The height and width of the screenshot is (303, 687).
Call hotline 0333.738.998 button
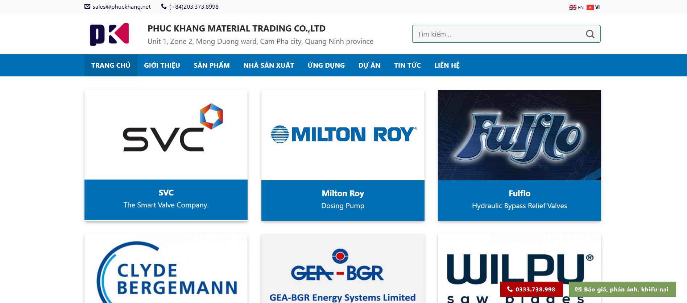point(531,289)
